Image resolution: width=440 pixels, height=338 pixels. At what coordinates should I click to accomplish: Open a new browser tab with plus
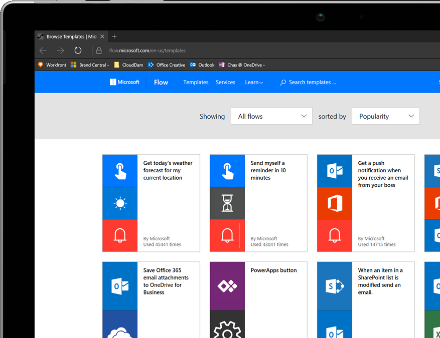point(114,37)
